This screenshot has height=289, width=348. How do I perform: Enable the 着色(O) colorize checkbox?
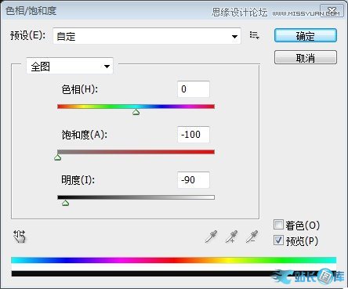(x=278, y=225)
